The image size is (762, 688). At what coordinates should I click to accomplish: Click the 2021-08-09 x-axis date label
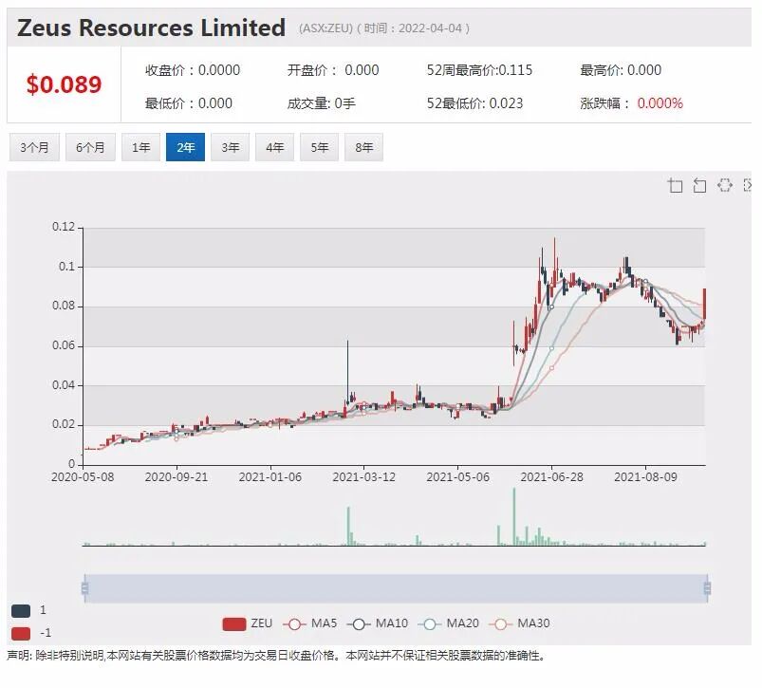pos(645,477)
